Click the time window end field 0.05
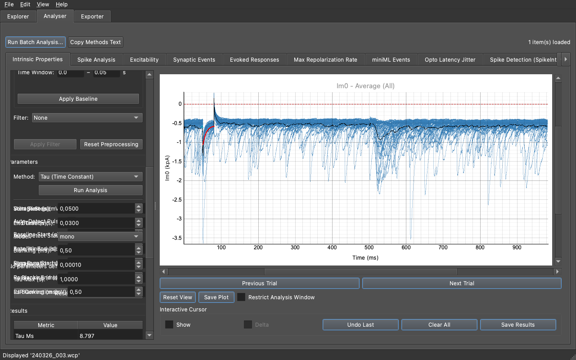The width and height of the screenshot is (576, 360). [107, 72]
